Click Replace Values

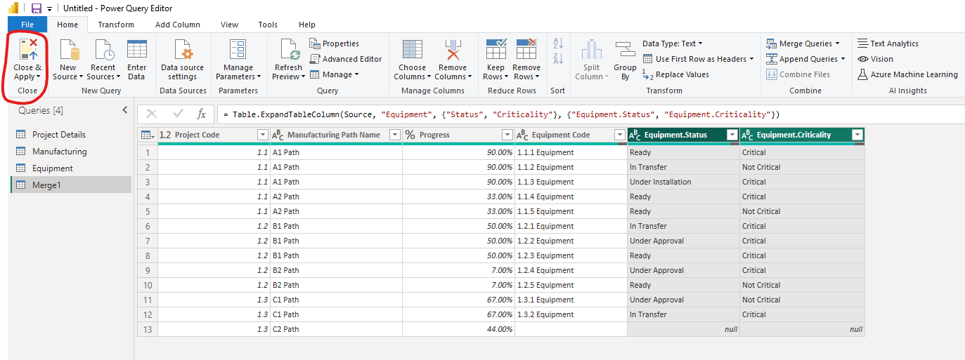tap(675, 74)
